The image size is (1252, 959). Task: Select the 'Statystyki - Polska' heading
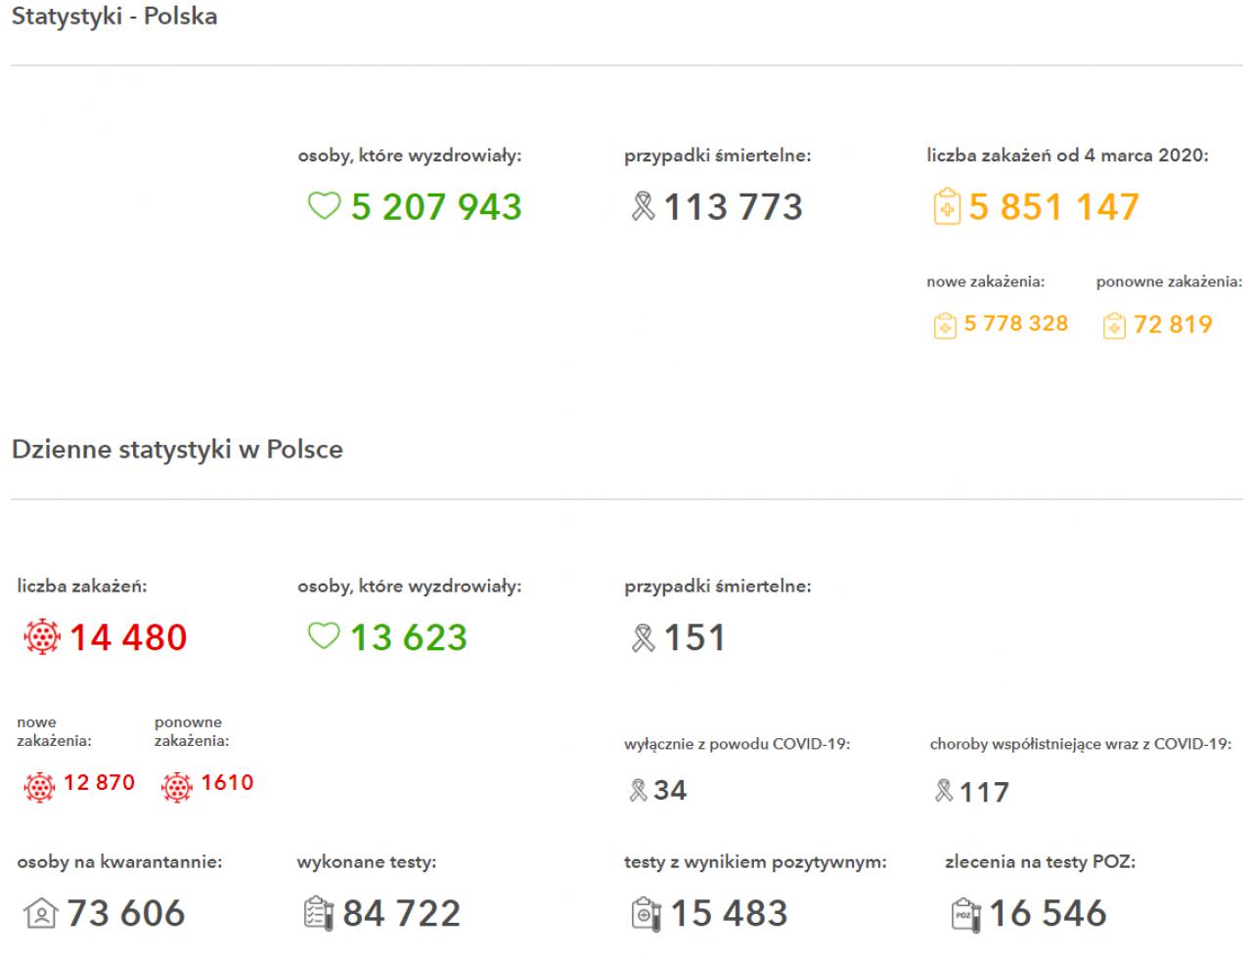pyautogui.click(x=114, y=17)
